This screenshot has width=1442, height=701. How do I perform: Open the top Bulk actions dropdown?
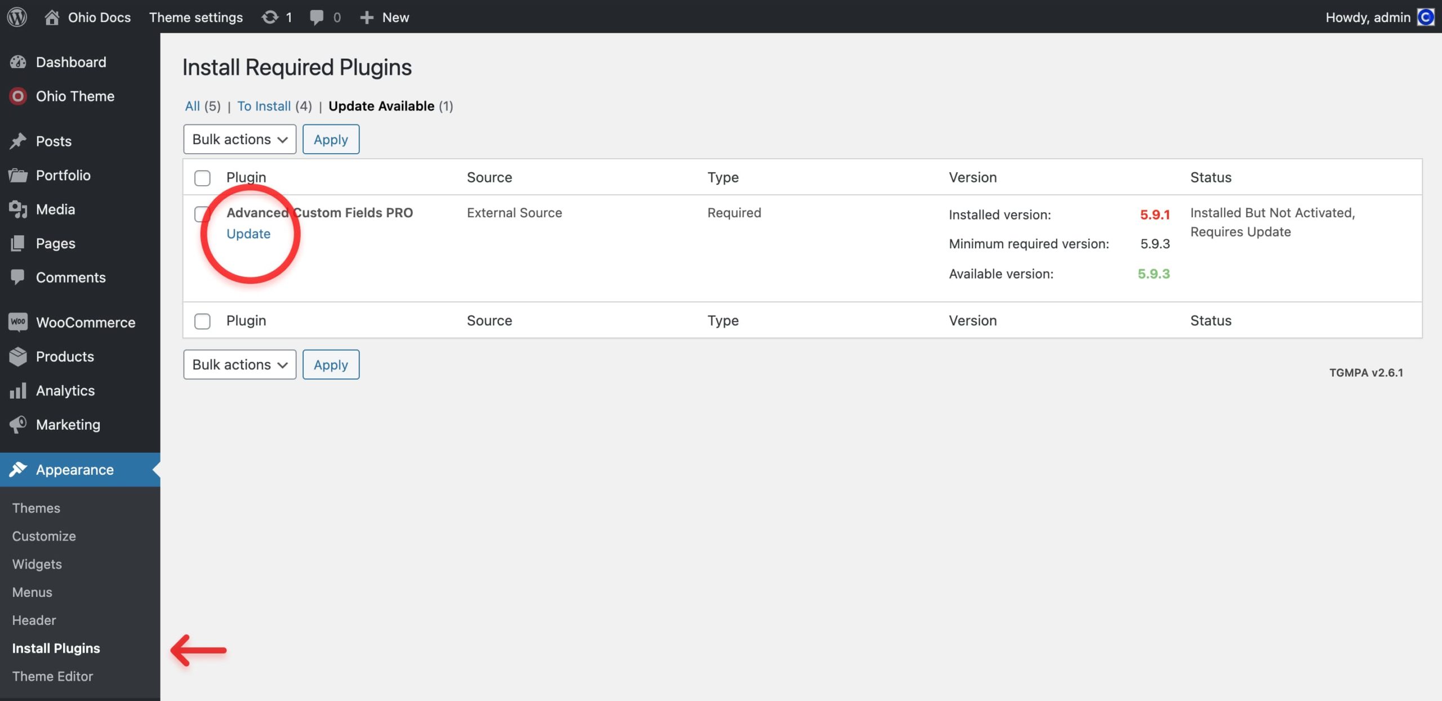click(239, 139)
